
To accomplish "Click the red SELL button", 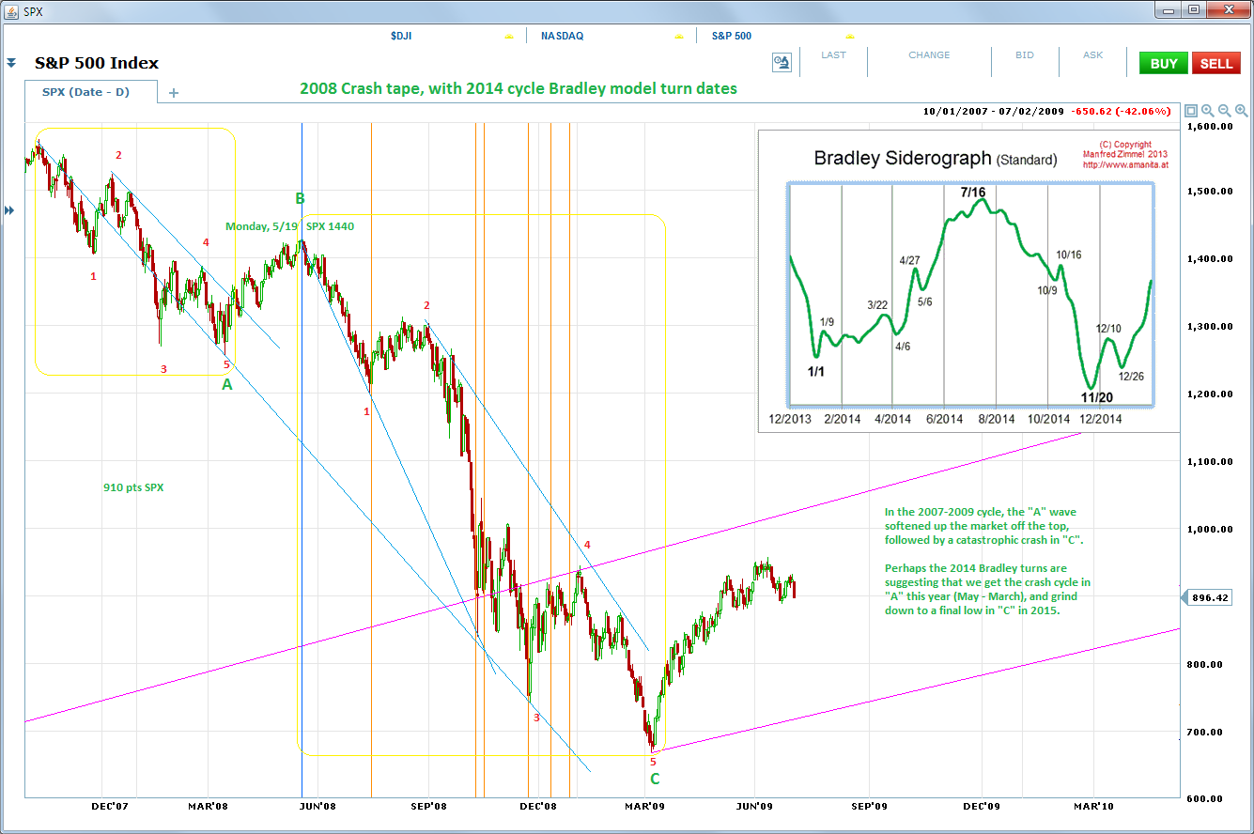I will [x=1216, y=63].
